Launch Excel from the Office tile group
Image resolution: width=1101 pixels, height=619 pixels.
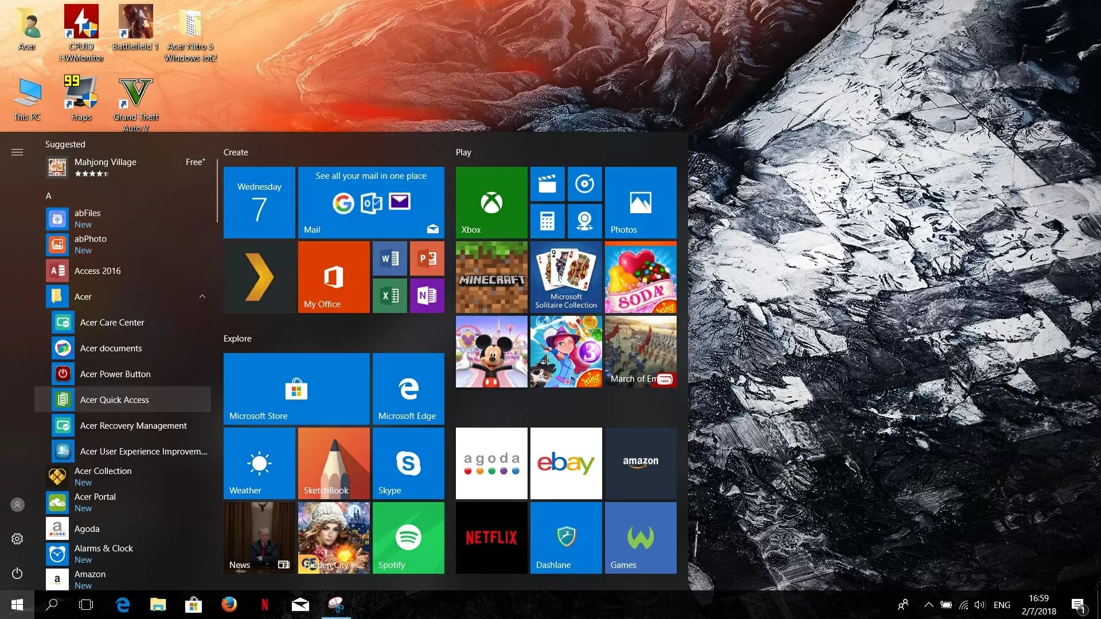(390, 296)
